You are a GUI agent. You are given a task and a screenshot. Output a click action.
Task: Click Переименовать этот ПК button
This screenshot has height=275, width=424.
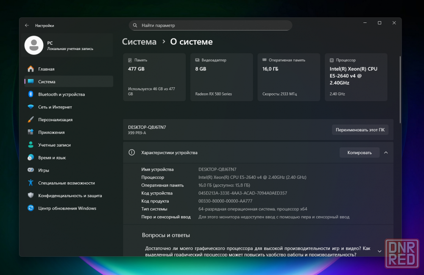pyautogui.click(x=360, y=130)
